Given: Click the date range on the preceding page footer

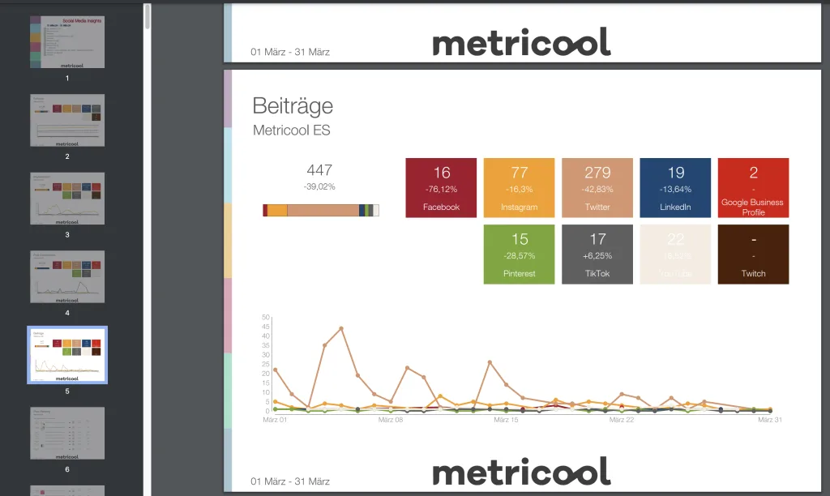Looking at the screenshot, I should click(x=290, y=52).
